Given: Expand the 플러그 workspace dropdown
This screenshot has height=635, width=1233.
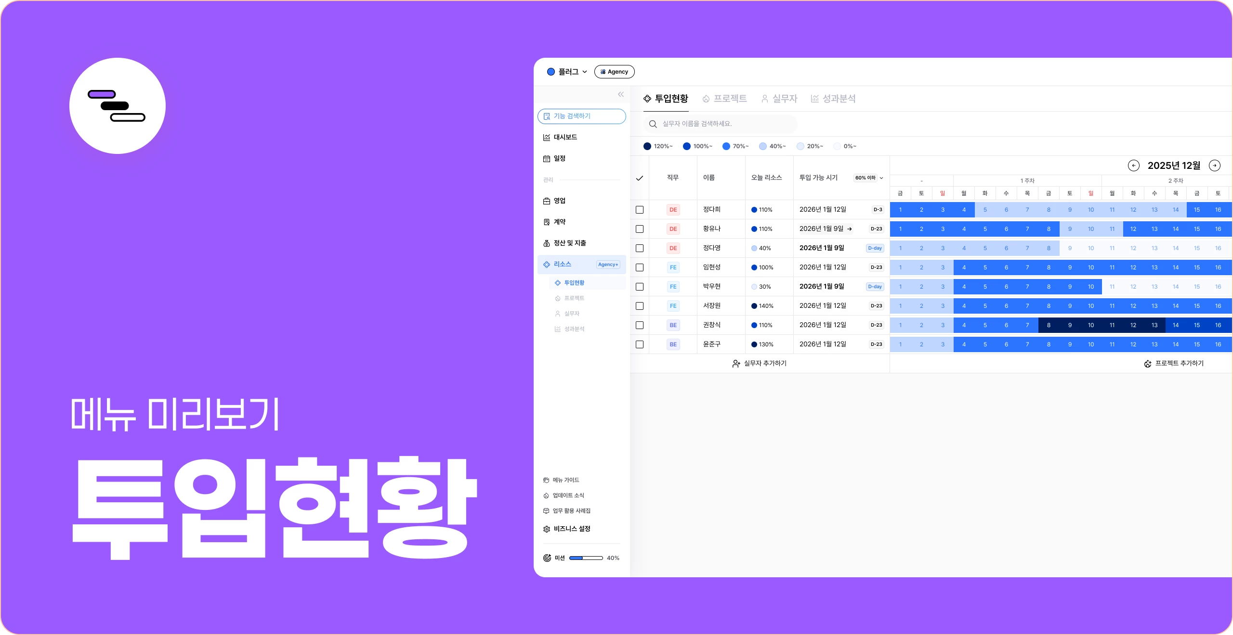Looking at the screenshot, I should tap(568, 71).
